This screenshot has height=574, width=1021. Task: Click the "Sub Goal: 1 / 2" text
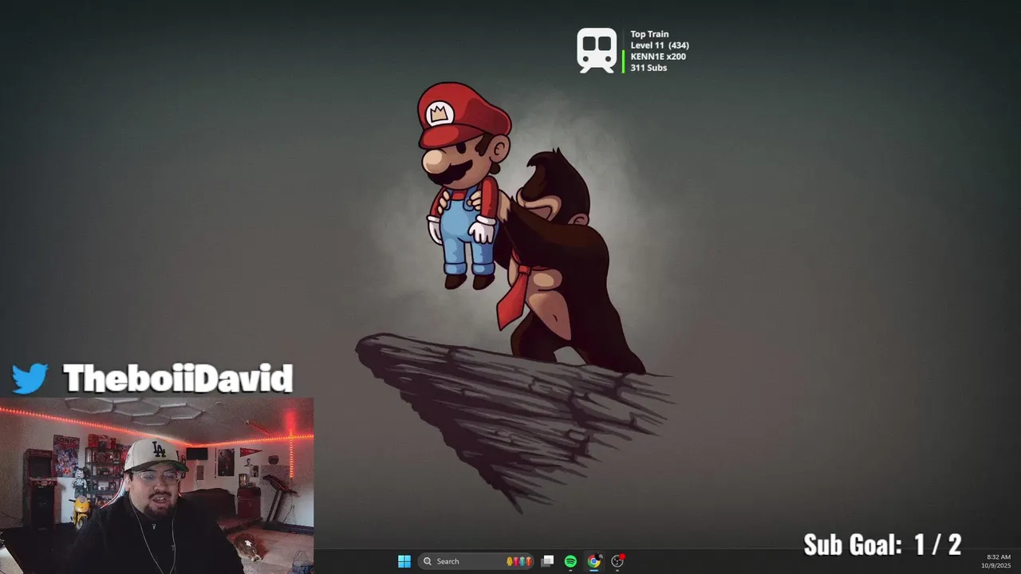click(882, 545)
